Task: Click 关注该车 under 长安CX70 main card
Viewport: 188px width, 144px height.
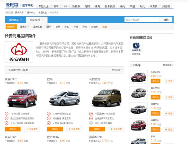Action: 32,129
